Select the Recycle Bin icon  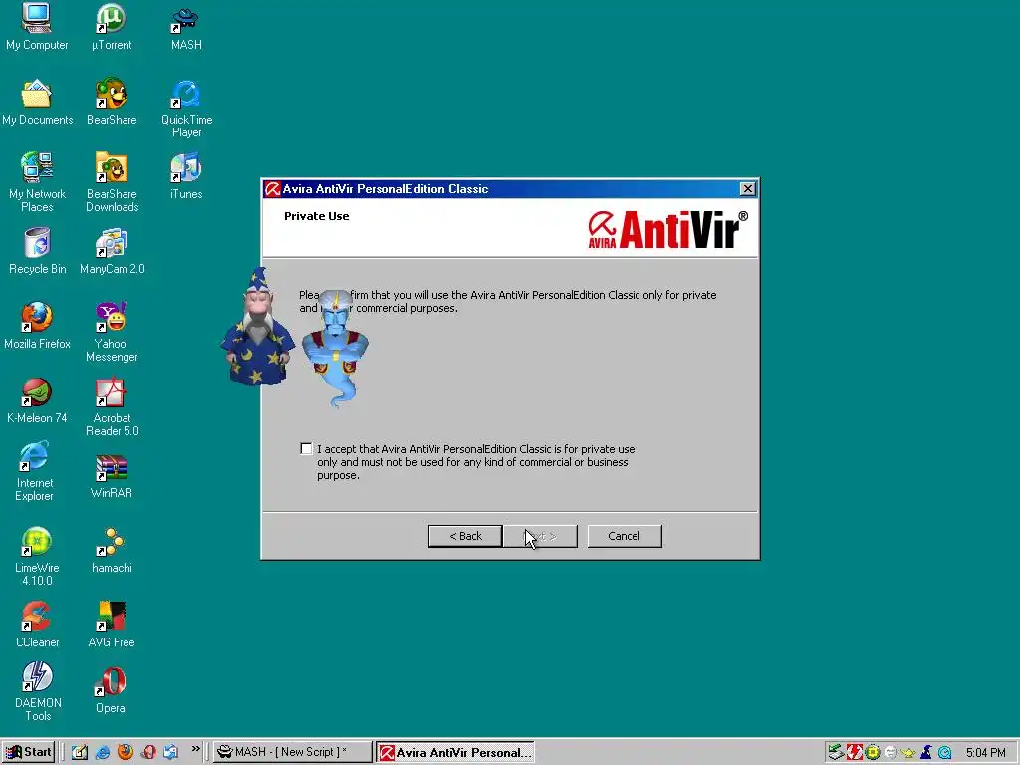37,250
